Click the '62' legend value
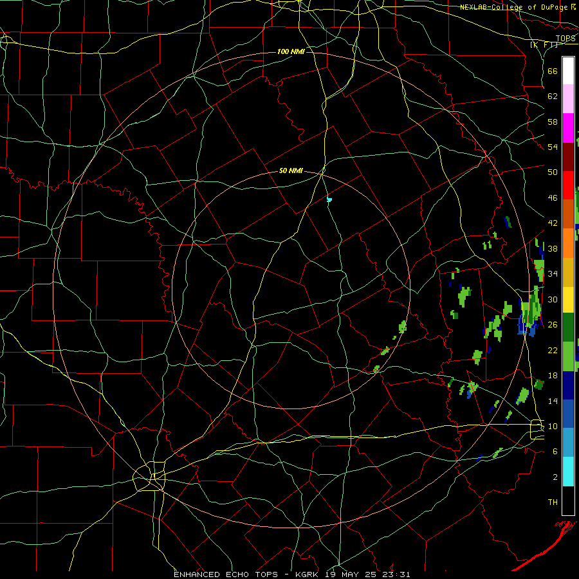 553,96
